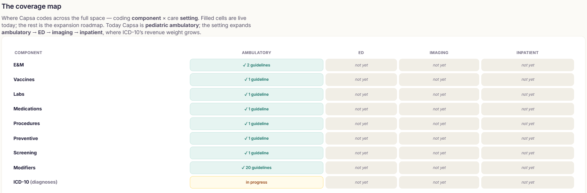Click the E&M 'not yet' ED cell

coord(361,65)
